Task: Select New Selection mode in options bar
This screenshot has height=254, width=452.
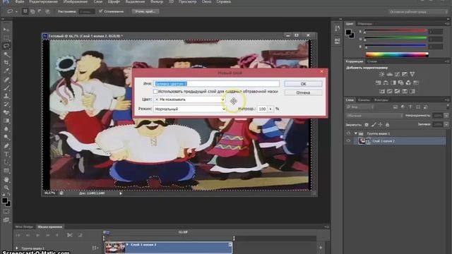Action: coord(25,11)
